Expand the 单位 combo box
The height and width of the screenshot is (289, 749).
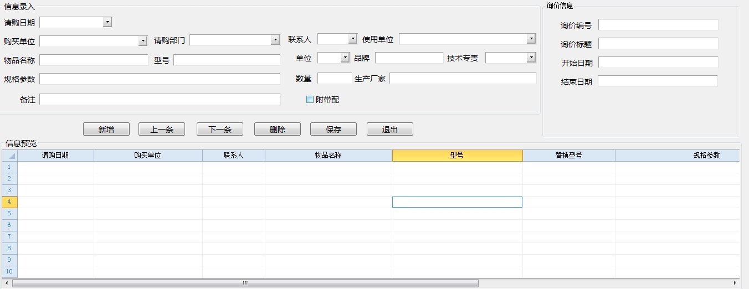coord(345,58)
